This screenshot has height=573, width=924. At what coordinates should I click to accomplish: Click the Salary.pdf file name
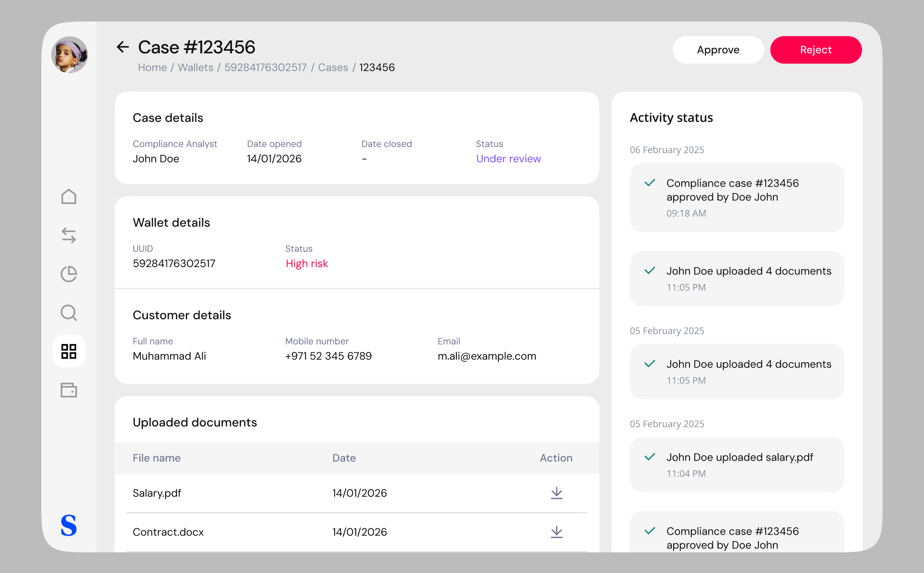tap(157, 493)
